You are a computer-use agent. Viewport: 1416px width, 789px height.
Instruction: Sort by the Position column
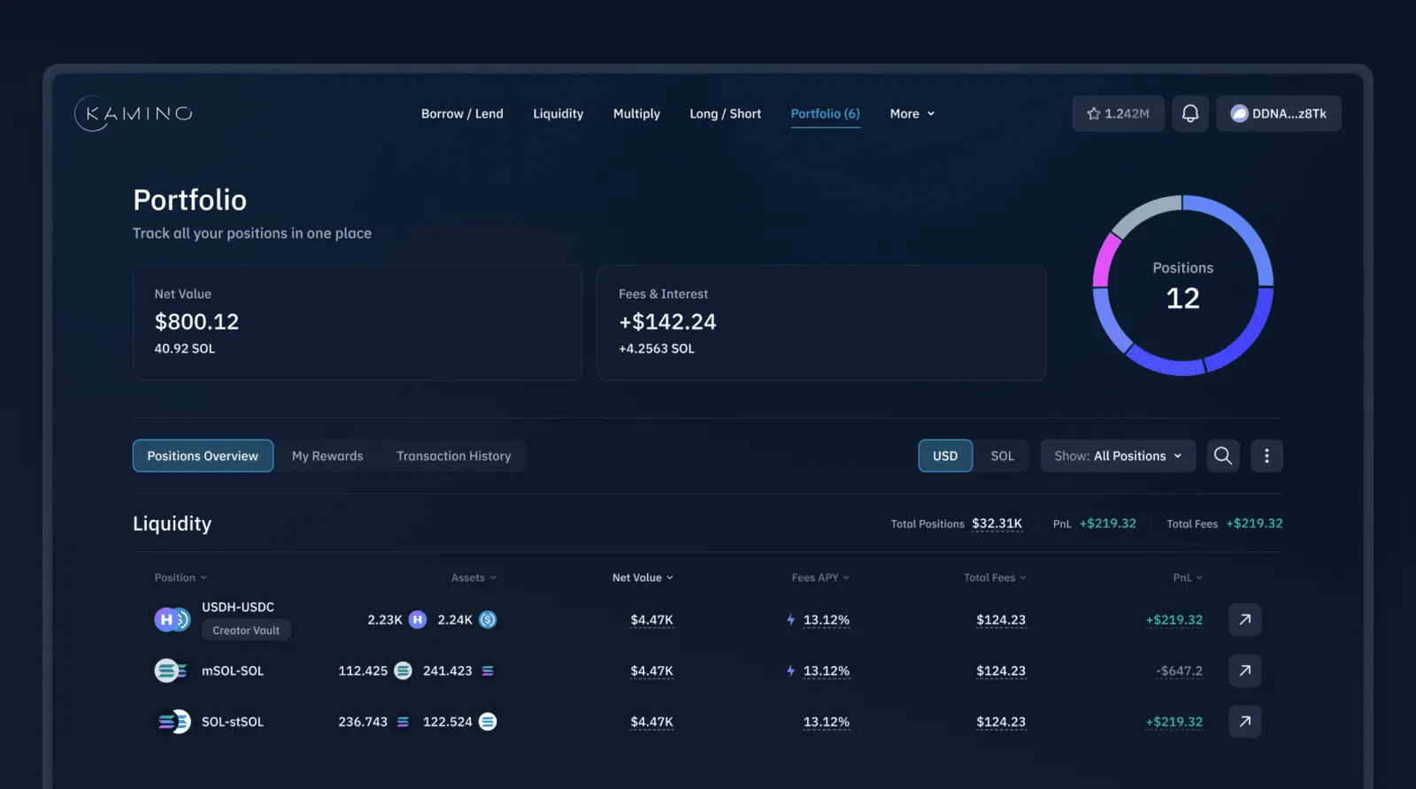pos(181,578)
